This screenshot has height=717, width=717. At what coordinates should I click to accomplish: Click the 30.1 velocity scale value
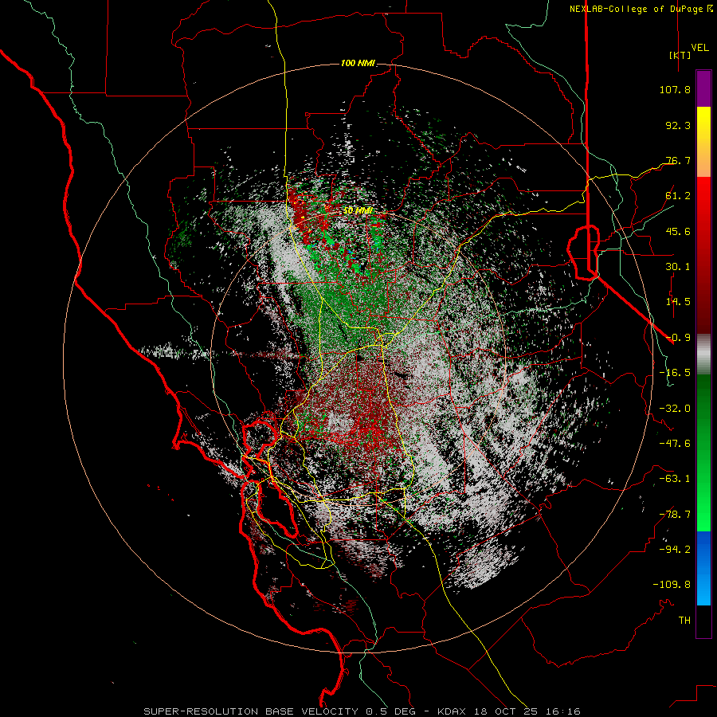(x=678, y=267)
